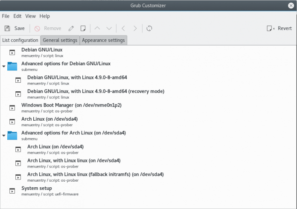This screenshot has width=297, height=209.
Task: Click the left arrow toolbar icon
Action: (x=123, y=29)
